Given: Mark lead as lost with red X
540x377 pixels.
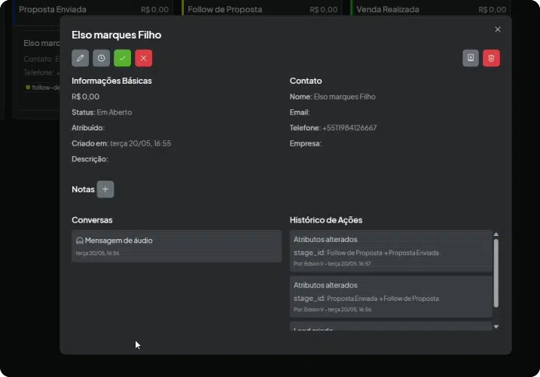Looking at the screenshot, I should tap(144, 58).
